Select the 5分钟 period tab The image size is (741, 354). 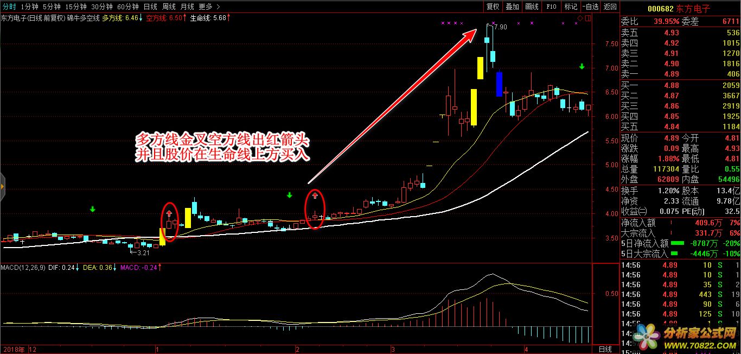tap(52, 7)
